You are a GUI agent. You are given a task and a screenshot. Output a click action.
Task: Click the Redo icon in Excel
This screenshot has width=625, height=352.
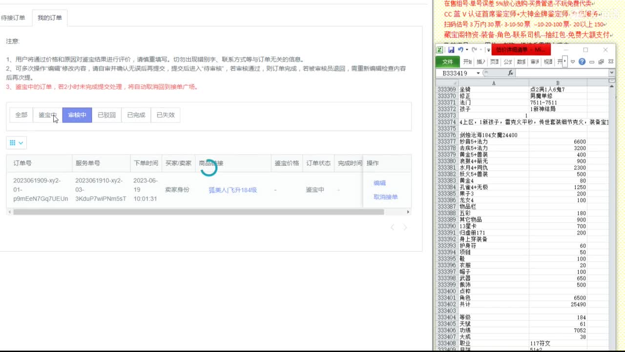[474, 50]
